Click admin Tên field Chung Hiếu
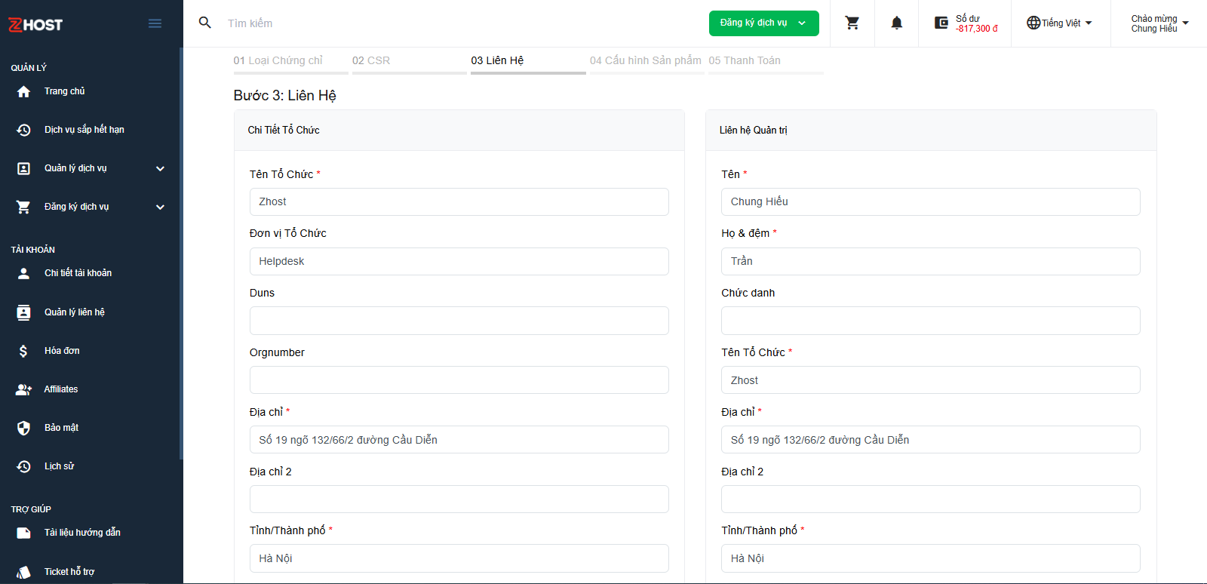1207x584 pixels. coord(931,202)
